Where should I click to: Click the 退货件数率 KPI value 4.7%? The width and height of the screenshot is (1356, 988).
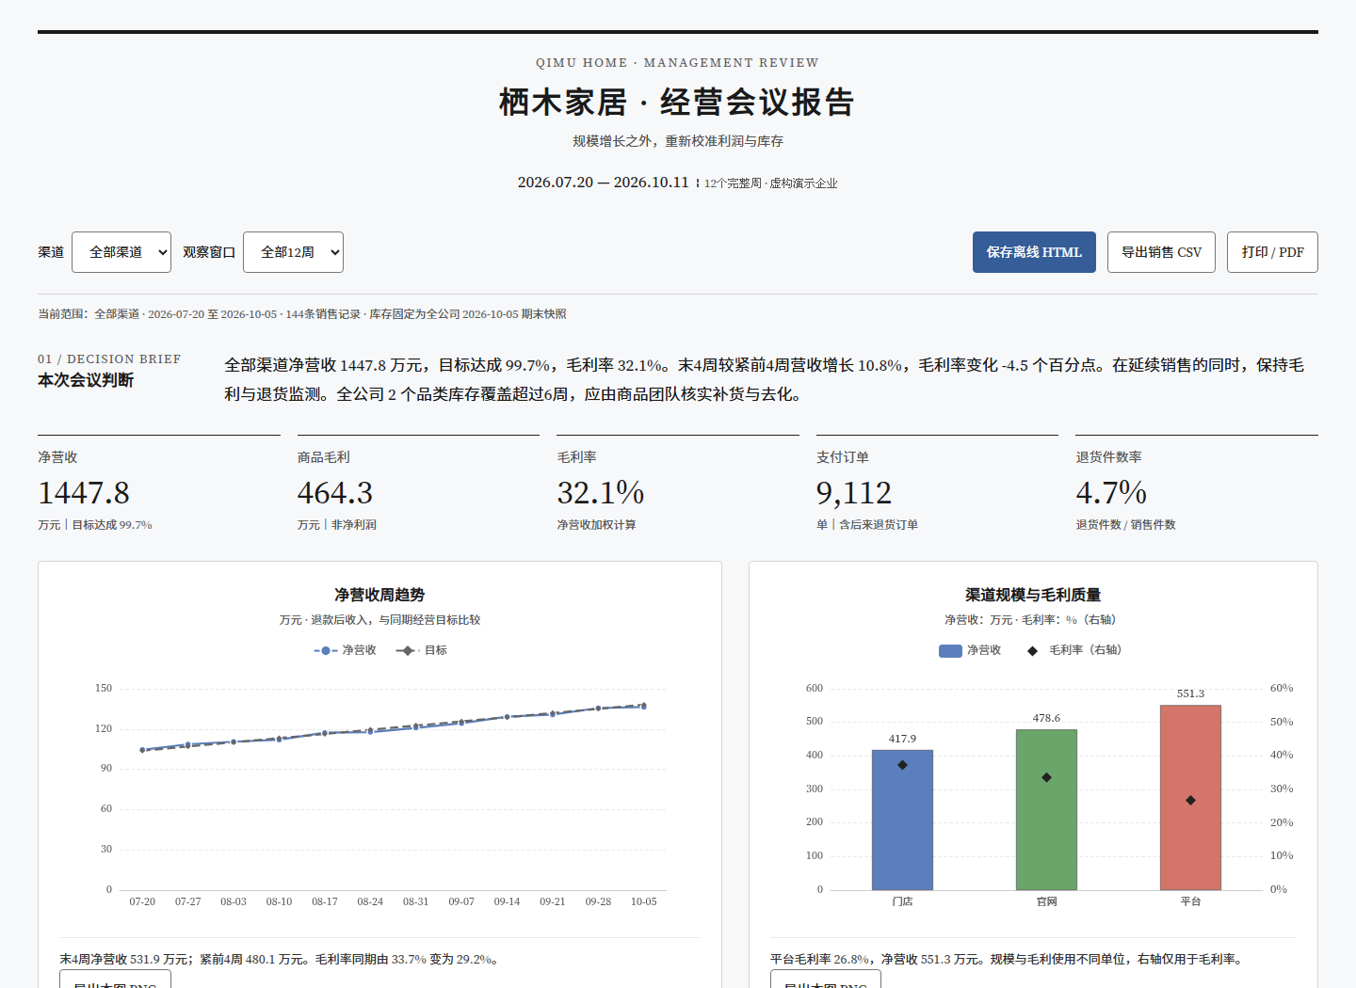tap(1111, 492)
